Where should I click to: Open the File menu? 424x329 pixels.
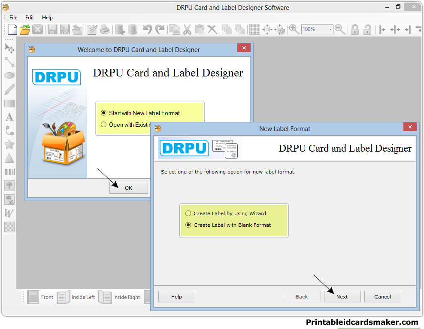point(13,18)
